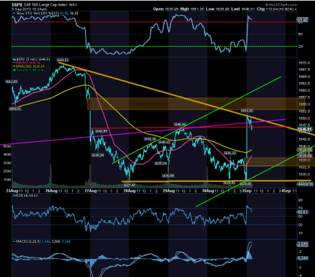
Task: Click the 'High 1651.35' quote value
Action: pyautogui.click(x=192, y=9)
